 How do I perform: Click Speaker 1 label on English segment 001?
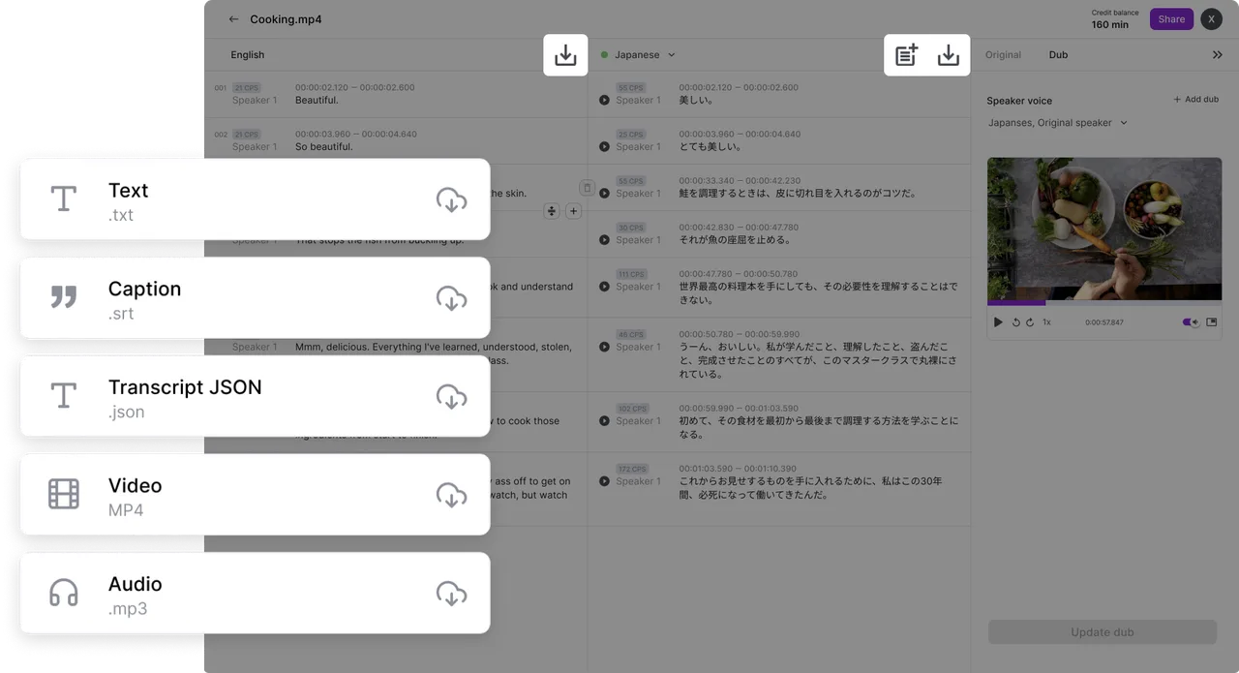tap(255, 100)
